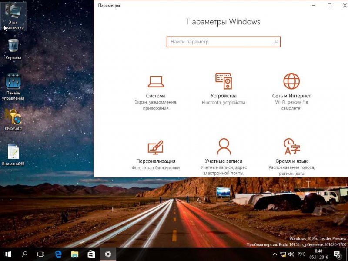This screenshot has width=348, height=261.
Task: Select the Корзина recycle bin icon
Action: click(13, 49)
